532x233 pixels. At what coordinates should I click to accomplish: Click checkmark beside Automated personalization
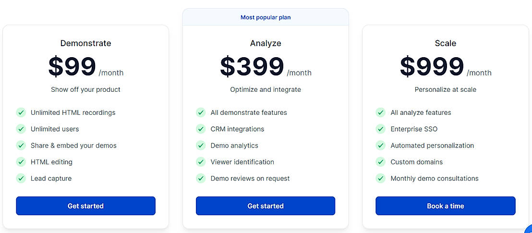point(381,145)
